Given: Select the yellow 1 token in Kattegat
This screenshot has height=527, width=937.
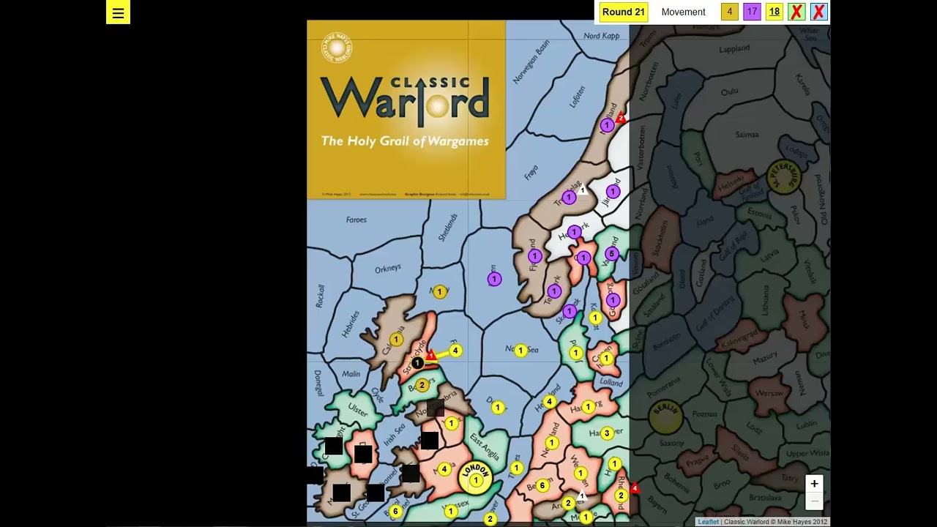Looking at the screenshot, I should click(595, 318).
